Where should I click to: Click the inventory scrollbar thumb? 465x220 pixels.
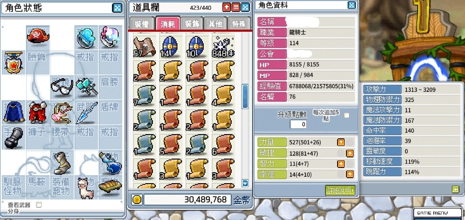coord(245,96)
